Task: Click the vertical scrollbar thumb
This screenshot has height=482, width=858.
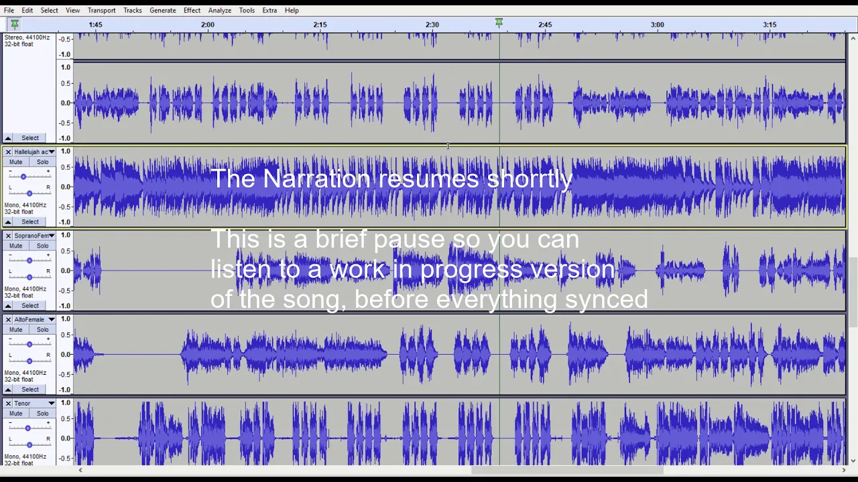Action: (853, 292)
